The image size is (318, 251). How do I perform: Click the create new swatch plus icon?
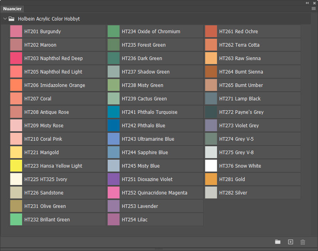[x=290, y=242]
